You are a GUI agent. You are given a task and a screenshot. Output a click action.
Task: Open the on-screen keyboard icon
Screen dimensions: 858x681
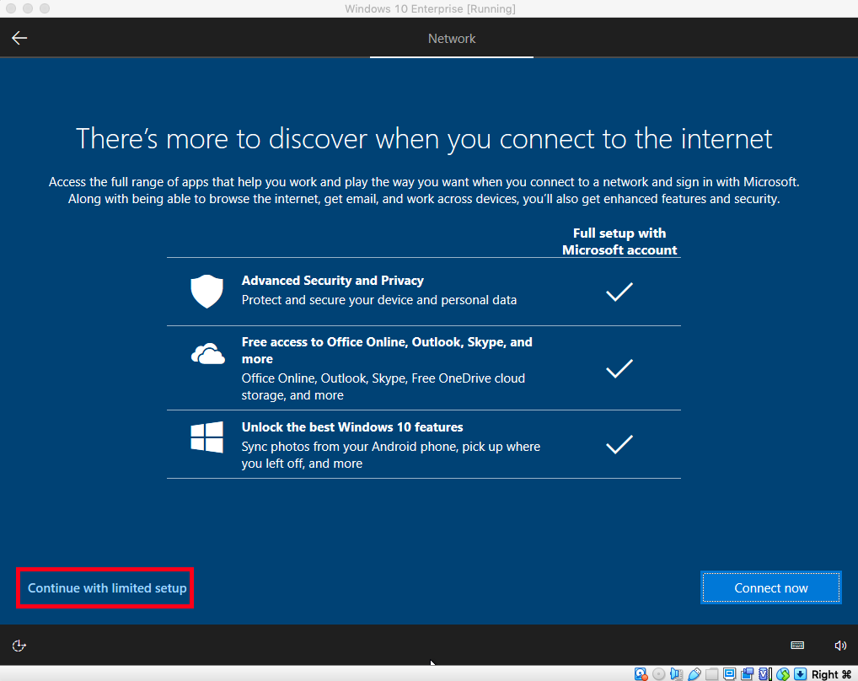[797, 646]
